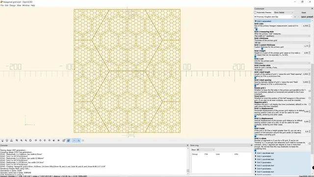
Task: Open the Edit menu
Action: click(6, 5)
